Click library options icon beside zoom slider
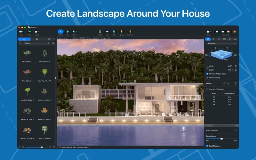 [54, 147]
